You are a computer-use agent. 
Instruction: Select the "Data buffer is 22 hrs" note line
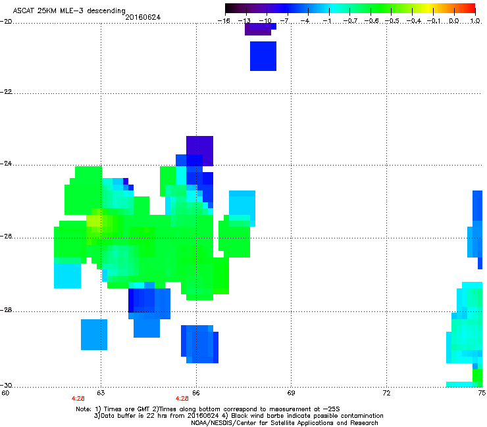tap(238, 416)
